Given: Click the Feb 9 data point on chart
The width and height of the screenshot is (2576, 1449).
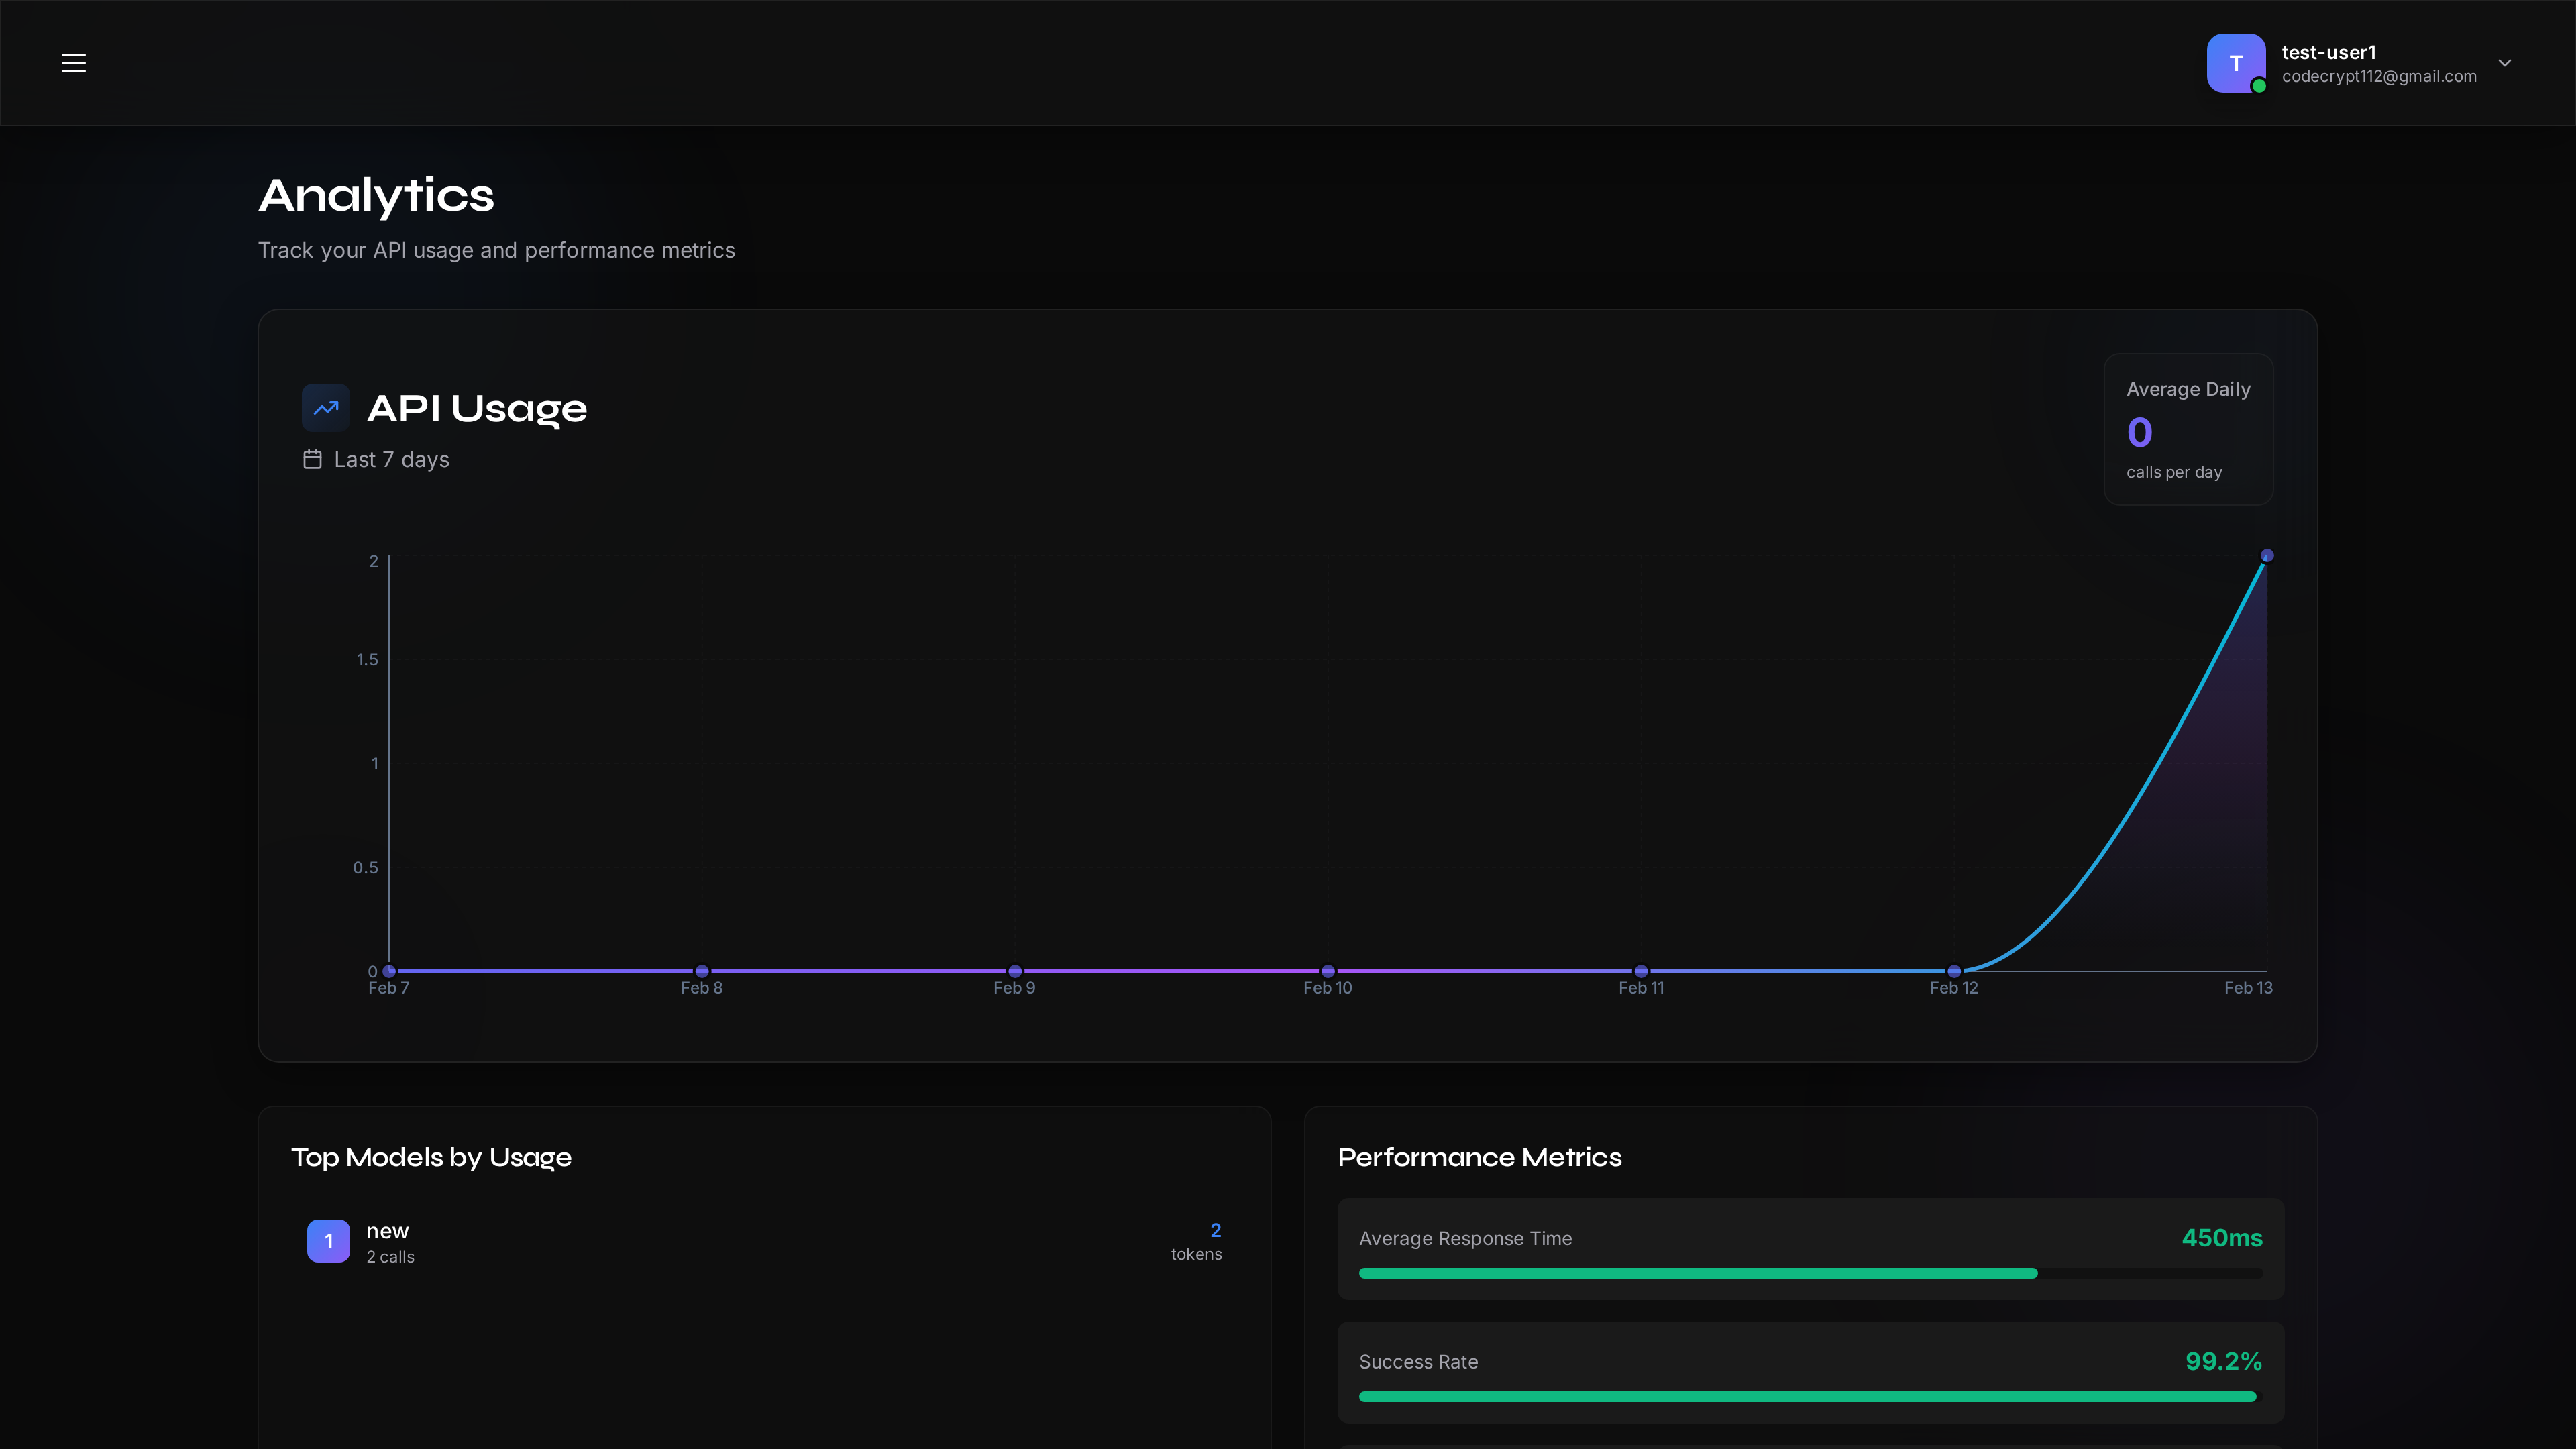Looking at the screenshot, I should pos(1015,971).
